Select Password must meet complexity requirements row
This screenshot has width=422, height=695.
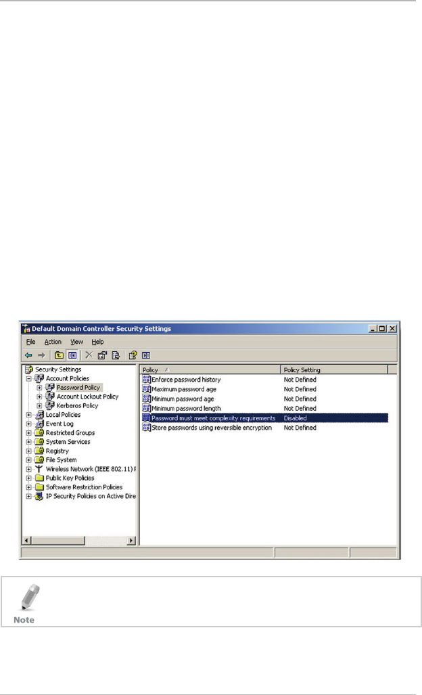[265, 418]
